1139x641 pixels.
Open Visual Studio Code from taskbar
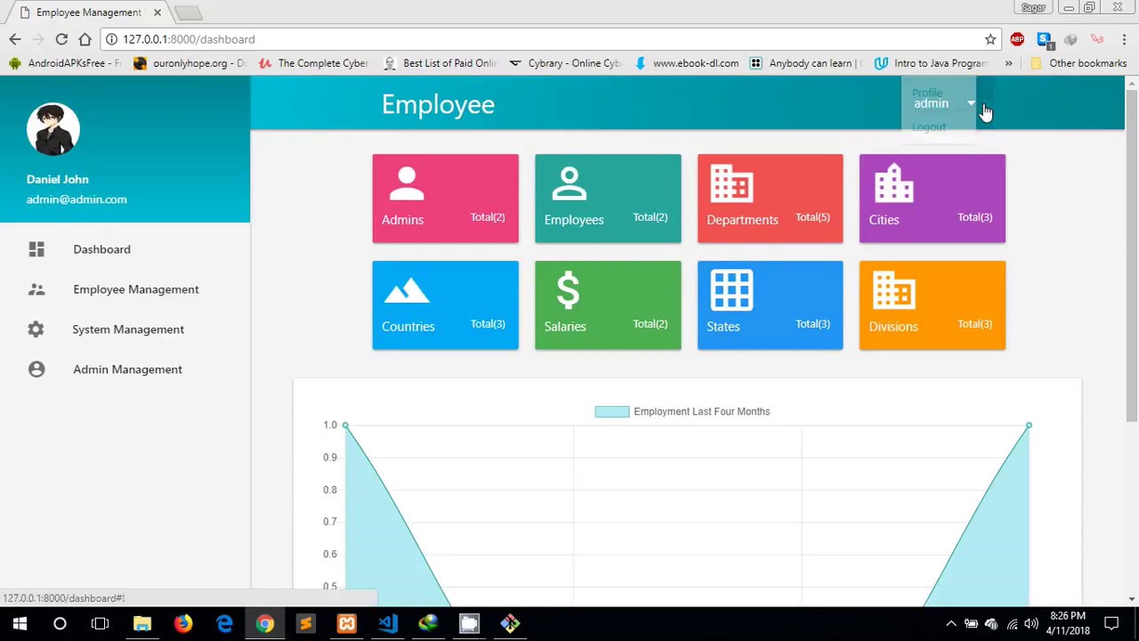coord(387,623)
